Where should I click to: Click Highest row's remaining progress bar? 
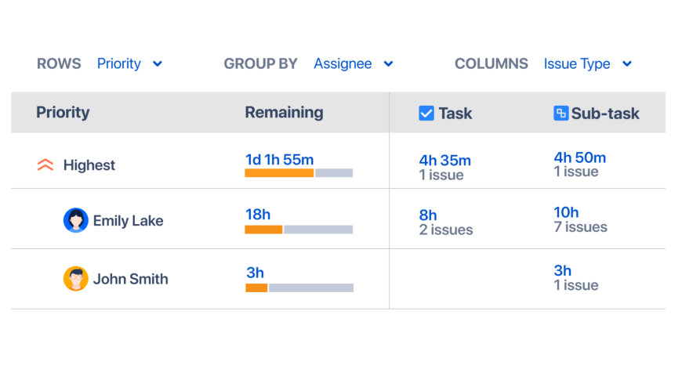click(x=299, y=173)
